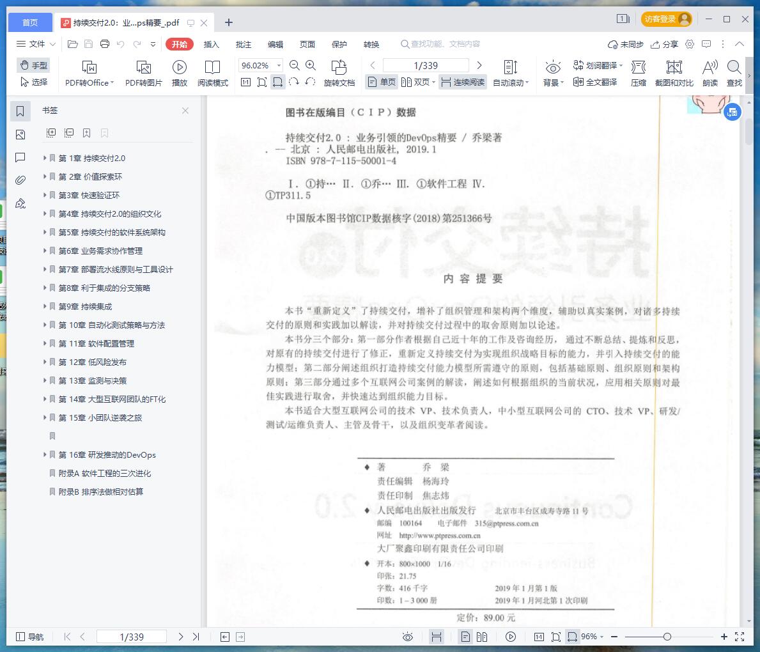Expand bookmark 第9章 持续集成

(45, 306)
